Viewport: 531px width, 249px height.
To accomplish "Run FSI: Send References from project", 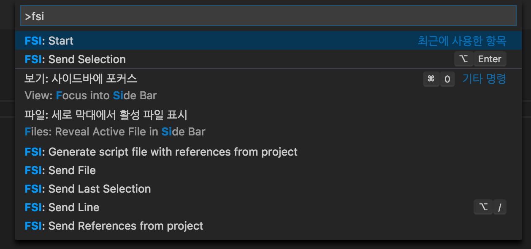I will pos(268,226).
